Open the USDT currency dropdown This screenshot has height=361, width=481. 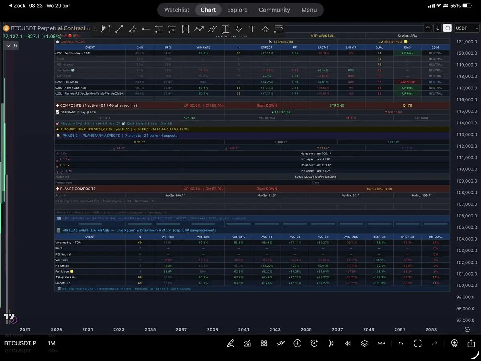(x=467, y=28)
